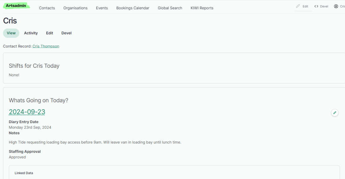
Task: Open the 2024-09-23 diary entry link
Action: (27, 112)
